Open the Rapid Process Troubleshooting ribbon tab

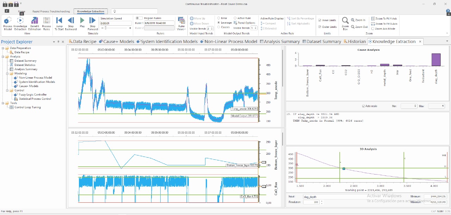(x=51, y=11)
